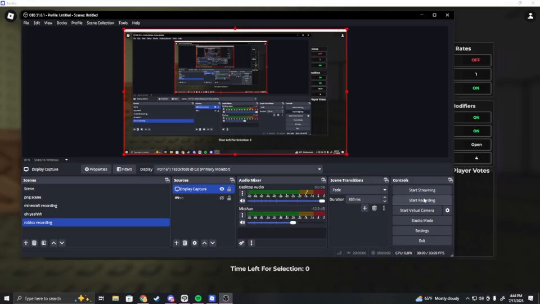This screenshot has height=304, width=540.
Task: Open the Tools menu
Action: (x=123, y=23)
